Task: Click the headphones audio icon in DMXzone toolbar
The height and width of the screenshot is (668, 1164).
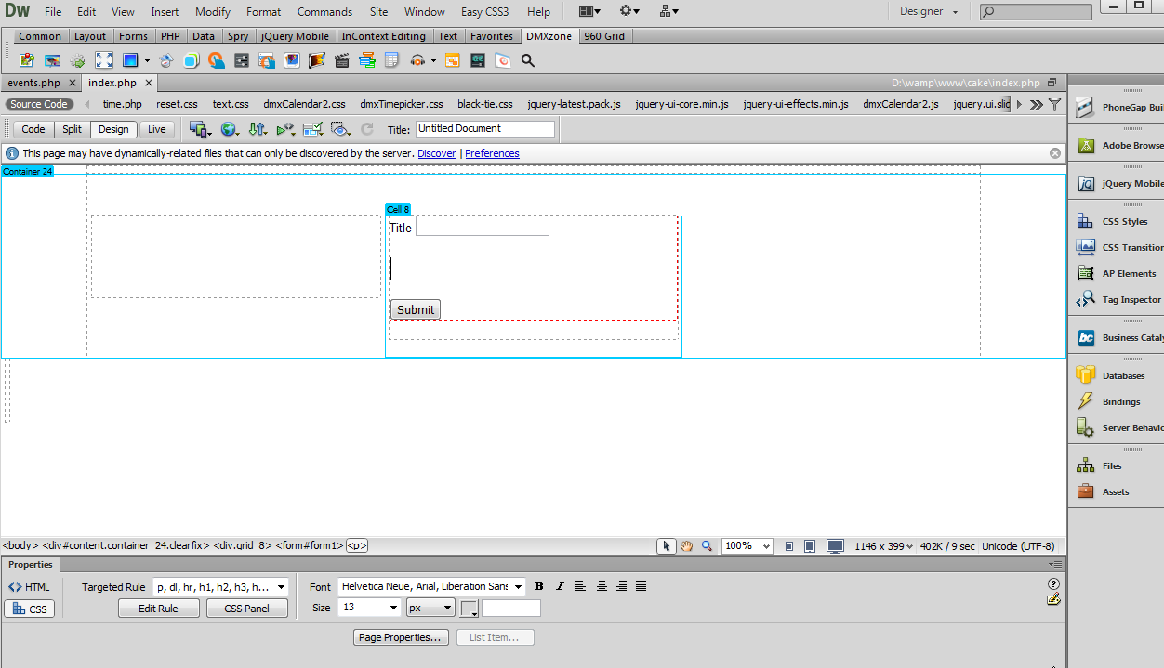Action: pyautogui.click(x=417, y=60)
